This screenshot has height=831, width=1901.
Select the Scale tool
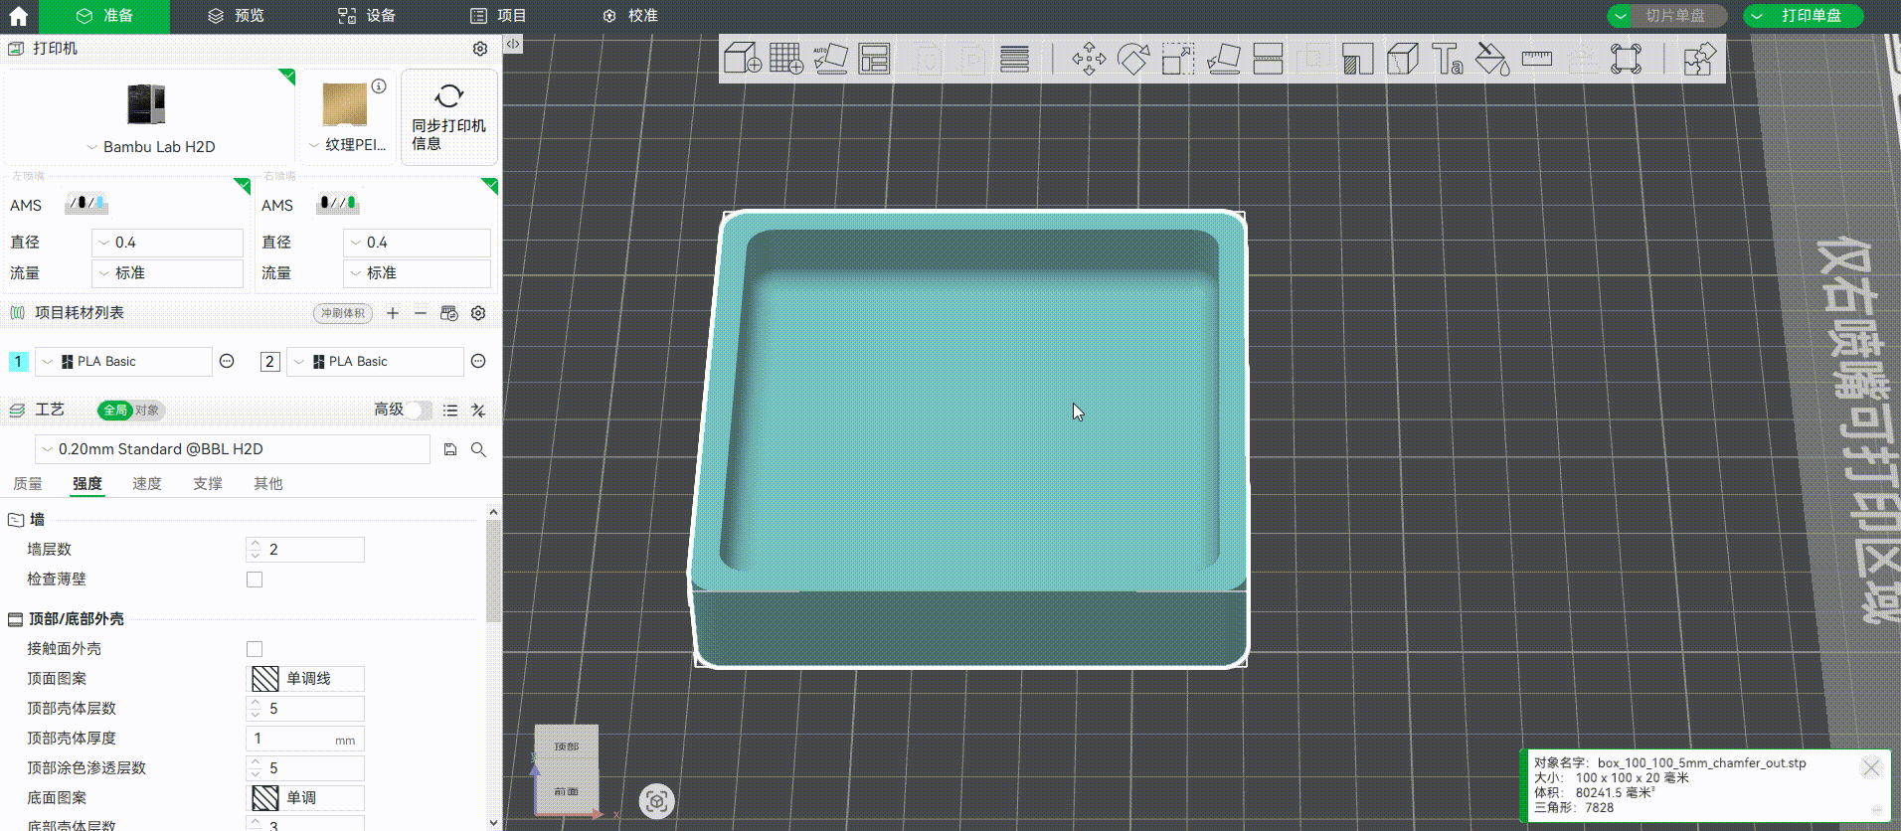coord(1178,59)
